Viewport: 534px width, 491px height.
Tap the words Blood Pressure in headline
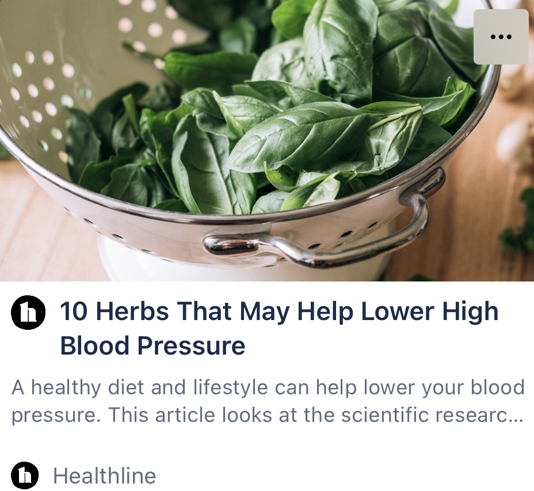point(152,345)
